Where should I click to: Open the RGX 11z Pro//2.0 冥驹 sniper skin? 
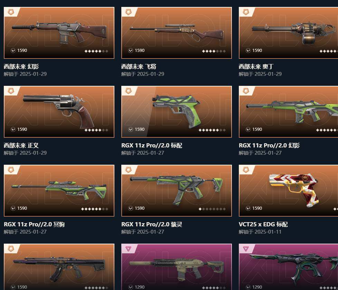(59, 191)
